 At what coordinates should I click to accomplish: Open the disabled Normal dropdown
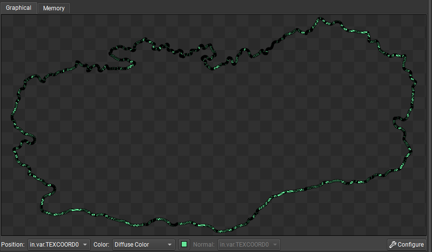coord(249,245)
